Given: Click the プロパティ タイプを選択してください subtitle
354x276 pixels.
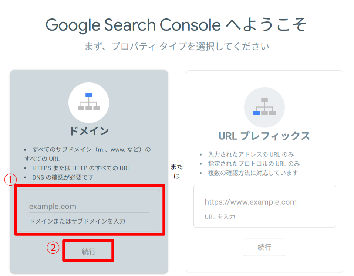Looking at the screenshot, I should [x=177, y=47].
